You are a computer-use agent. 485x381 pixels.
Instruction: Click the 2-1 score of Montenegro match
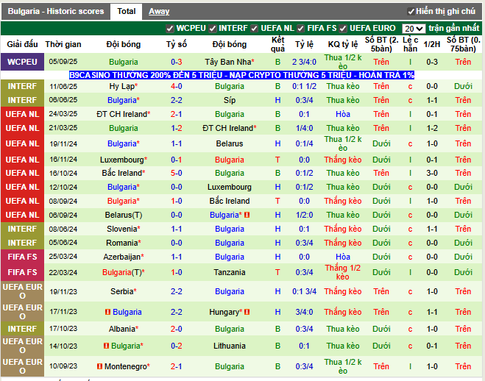[x=177, y=366]
